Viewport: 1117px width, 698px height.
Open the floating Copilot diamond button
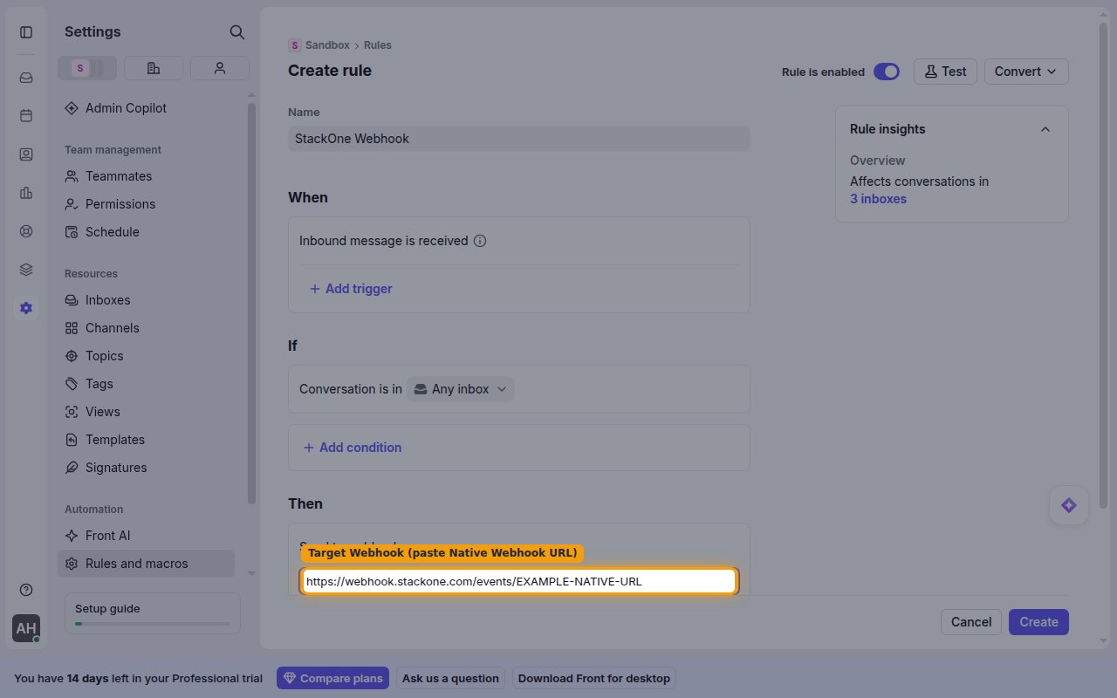[1069, 505]
